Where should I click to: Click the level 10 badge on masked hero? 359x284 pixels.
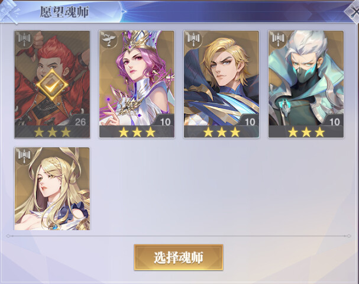[x=335, y=122]
